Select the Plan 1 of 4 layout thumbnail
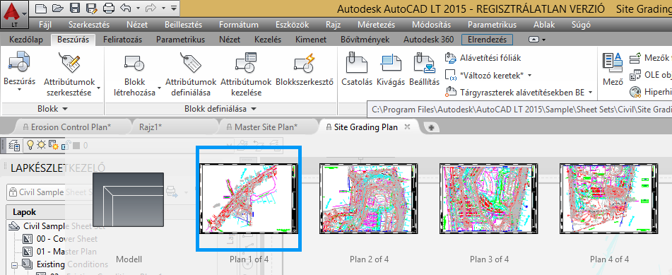Screen dimensions: 672x275 249,199
